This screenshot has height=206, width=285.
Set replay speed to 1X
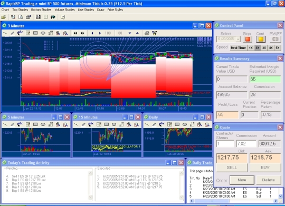click(x=251, y=48)
